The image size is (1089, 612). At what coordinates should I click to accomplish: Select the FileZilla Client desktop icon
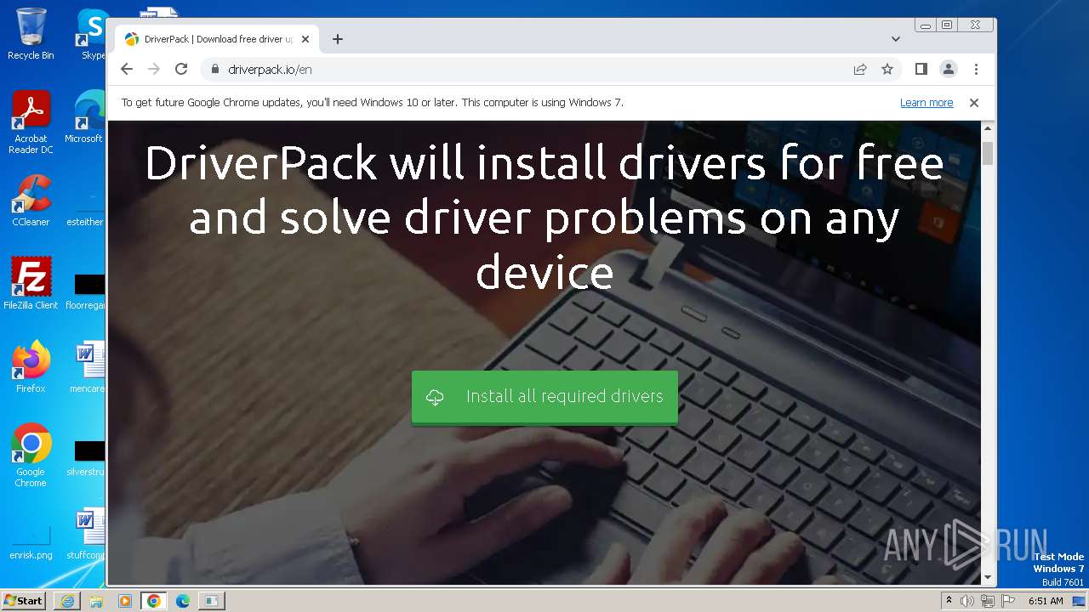31,284
